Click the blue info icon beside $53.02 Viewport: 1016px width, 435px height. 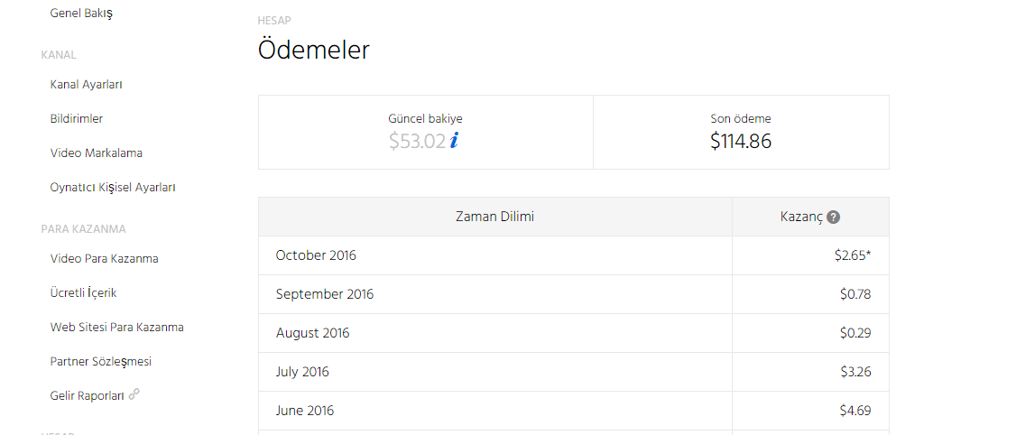tap(454, 141)
